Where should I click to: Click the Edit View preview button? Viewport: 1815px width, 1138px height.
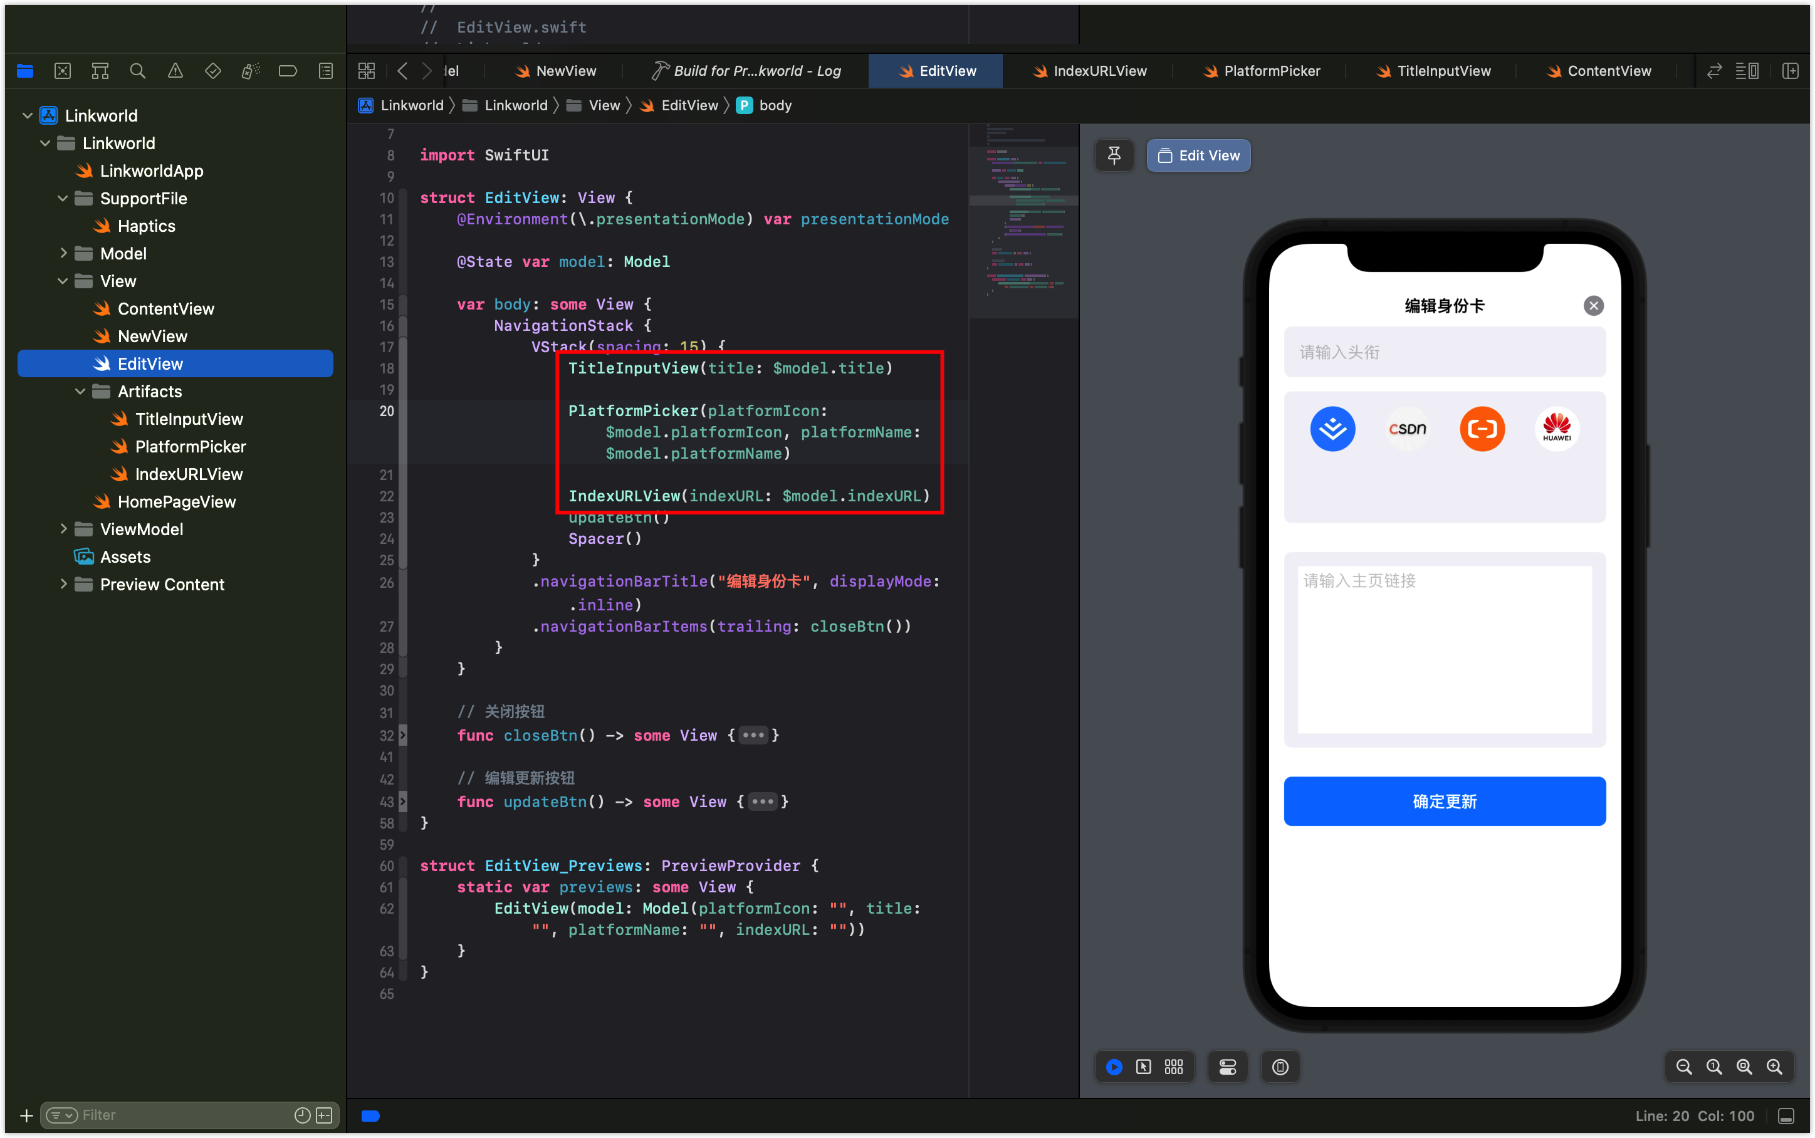(1199, 155)
